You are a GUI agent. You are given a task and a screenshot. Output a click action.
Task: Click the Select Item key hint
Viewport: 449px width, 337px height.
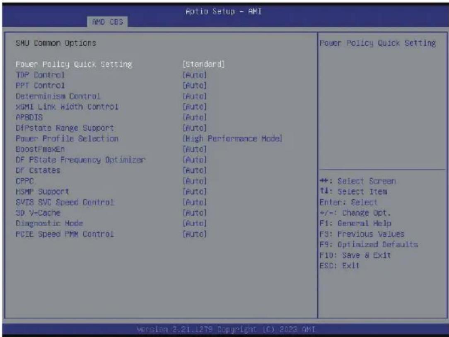coord(353,192)
